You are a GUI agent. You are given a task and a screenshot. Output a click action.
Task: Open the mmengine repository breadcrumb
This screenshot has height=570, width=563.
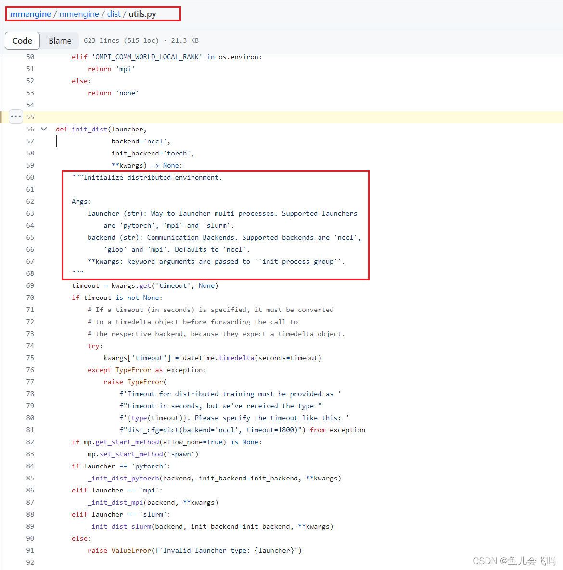(x=79, y=13)
